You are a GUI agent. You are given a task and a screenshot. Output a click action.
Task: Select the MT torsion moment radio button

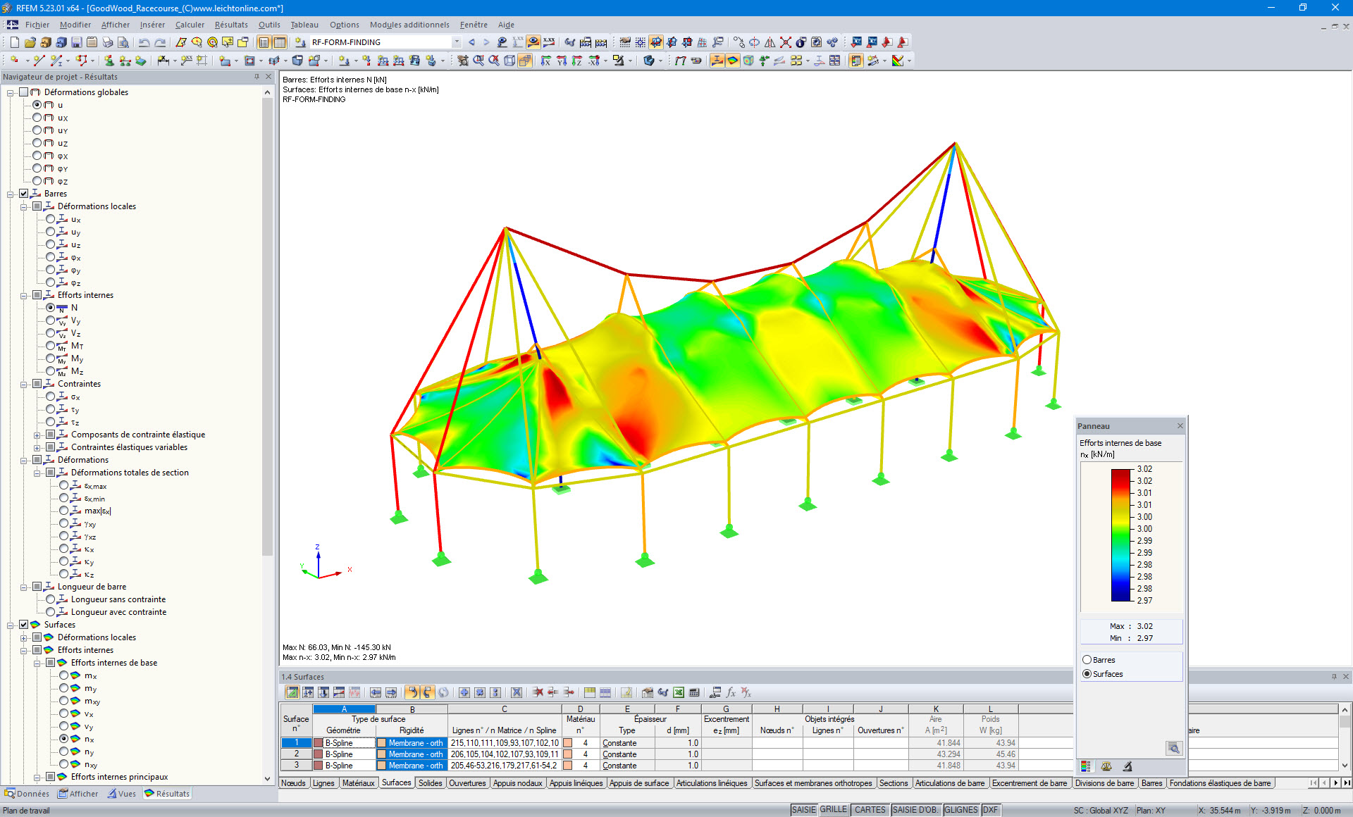click(x=50, y=346)
